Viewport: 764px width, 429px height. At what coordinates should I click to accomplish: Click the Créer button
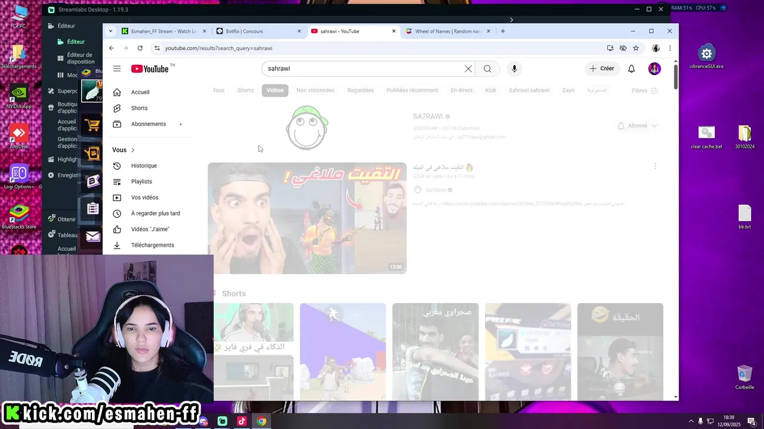click(x=602, y=69)
